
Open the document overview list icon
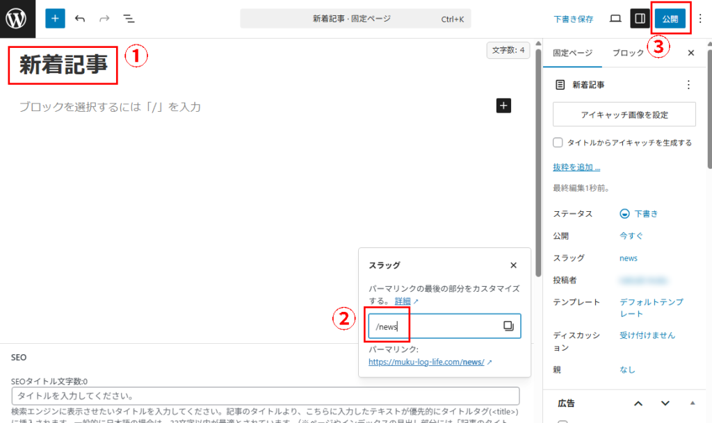[129, 19]
